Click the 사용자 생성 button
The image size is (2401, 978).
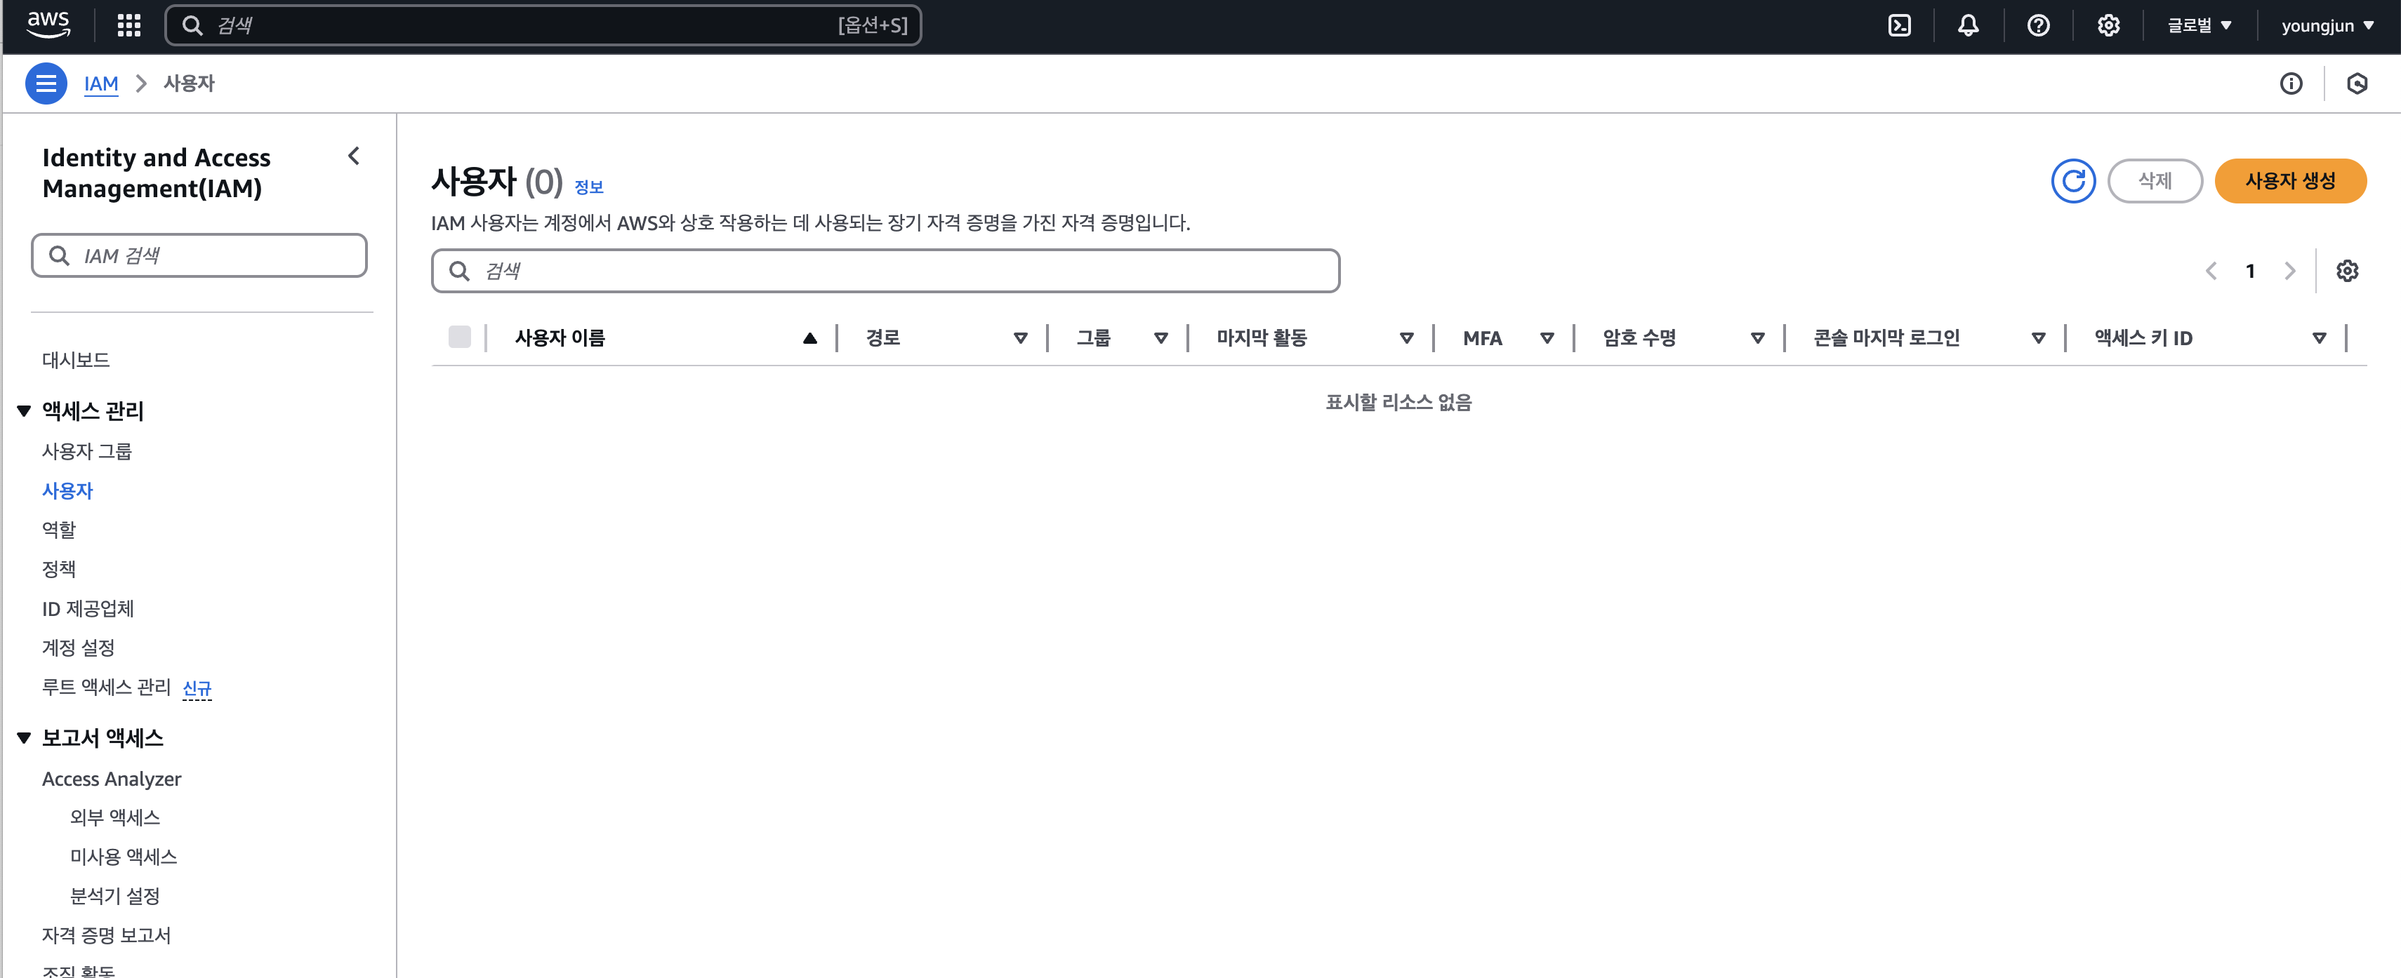click(x=2289, y=181)
